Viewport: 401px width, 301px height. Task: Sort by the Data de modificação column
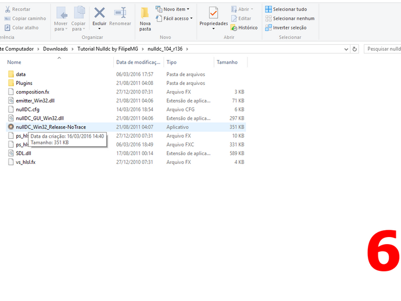click(x=138, y=62)
